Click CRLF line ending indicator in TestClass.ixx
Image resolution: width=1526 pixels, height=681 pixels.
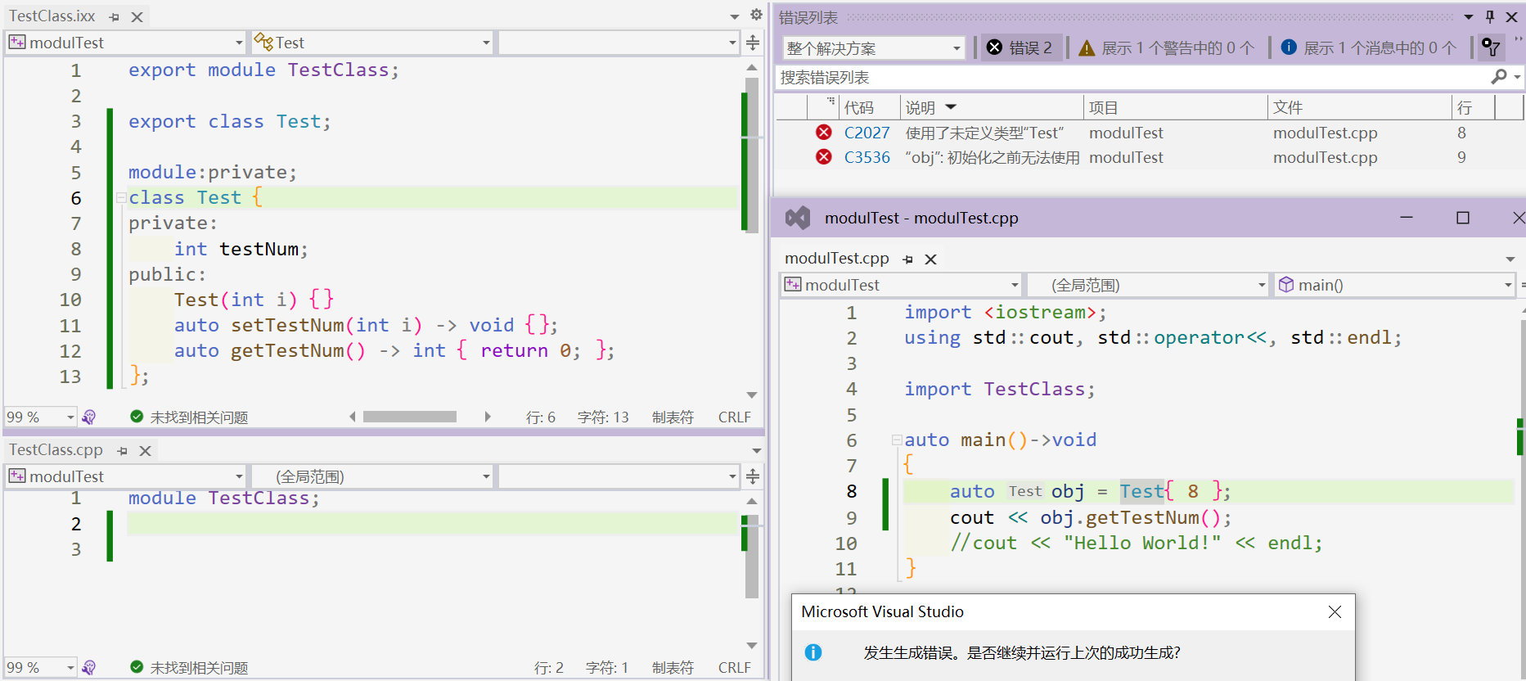(734, 417)
